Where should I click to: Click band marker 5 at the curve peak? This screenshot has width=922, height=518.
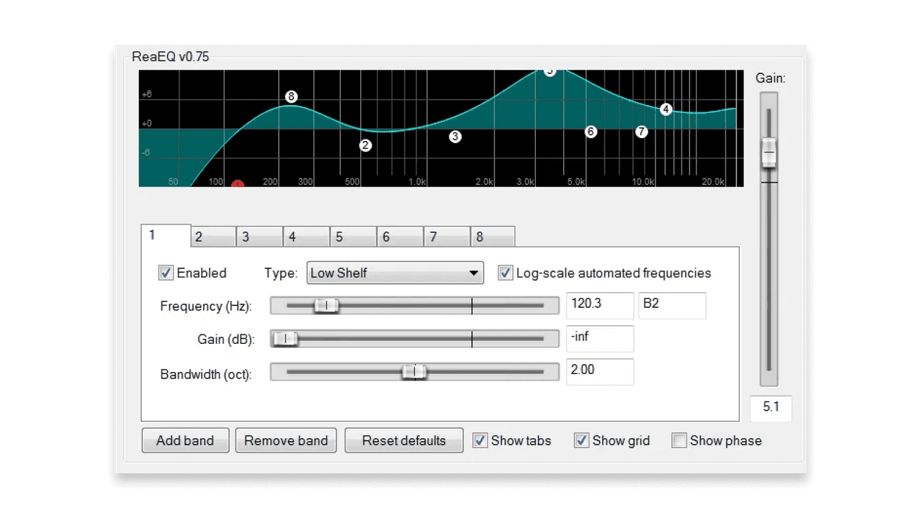pos(550,71)
